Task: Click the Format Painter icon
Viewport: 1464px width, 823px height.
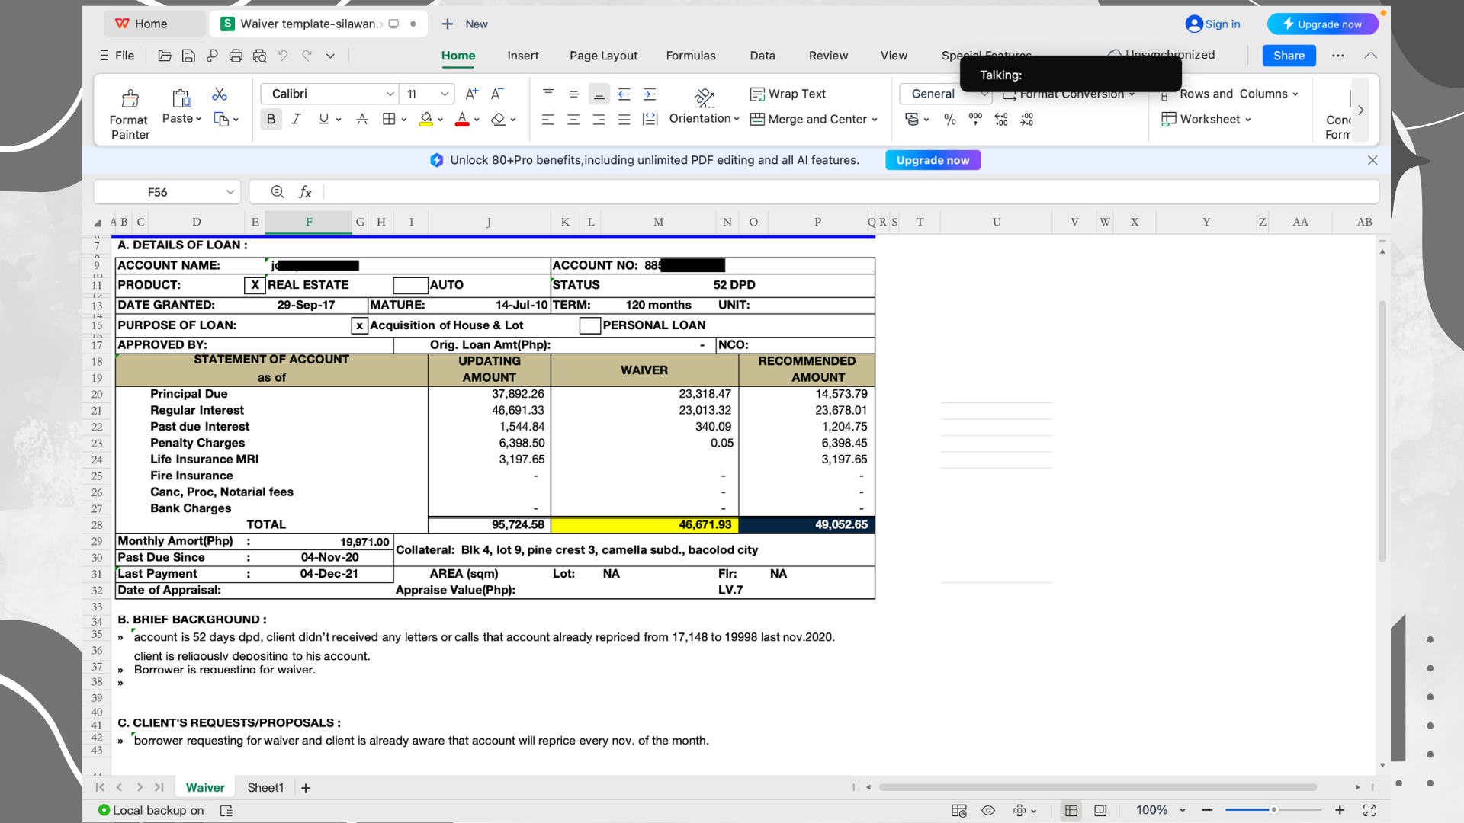Action: click(130, 99)
